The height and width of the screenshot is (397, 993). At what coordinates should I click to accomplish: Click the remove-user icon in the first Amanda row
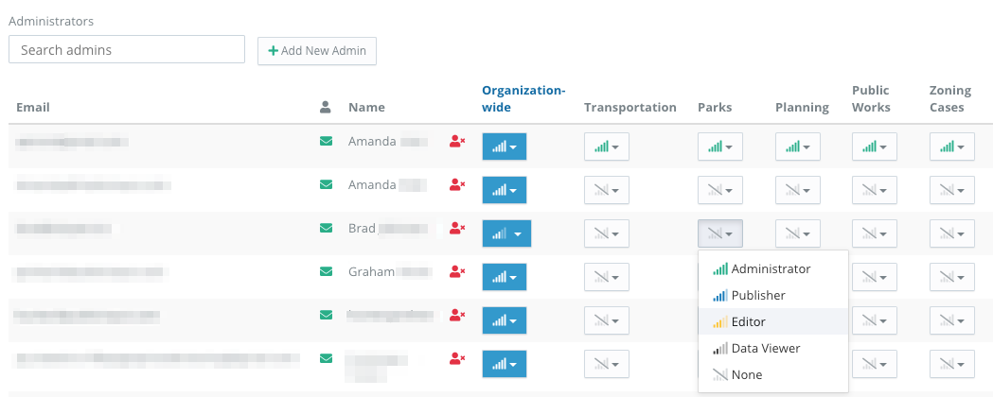[x=458, y=142]
